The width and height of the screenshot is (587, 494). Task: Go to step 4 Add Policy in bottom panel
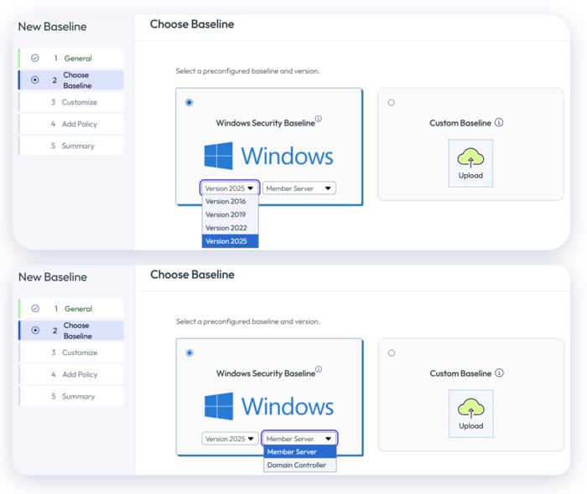(71, 374)
